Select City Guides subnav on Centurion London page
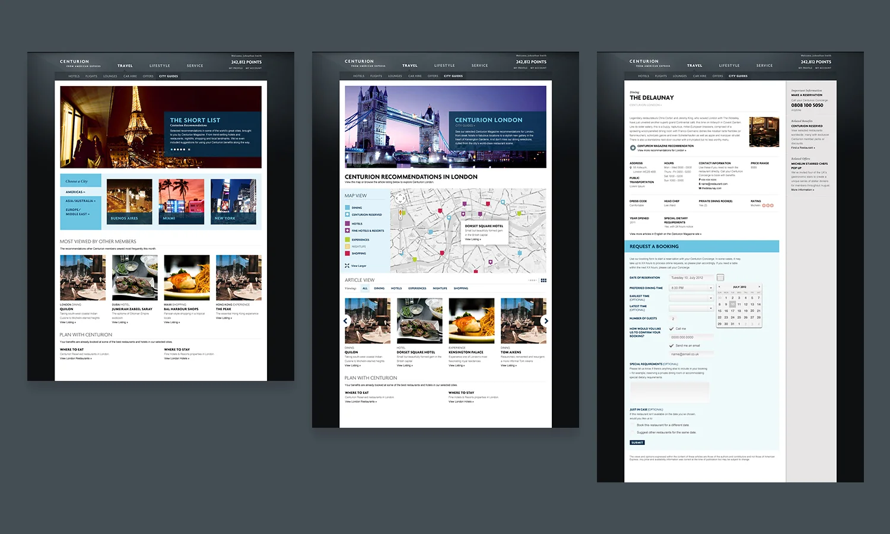 pyautogui.click(x=453, y=76)
